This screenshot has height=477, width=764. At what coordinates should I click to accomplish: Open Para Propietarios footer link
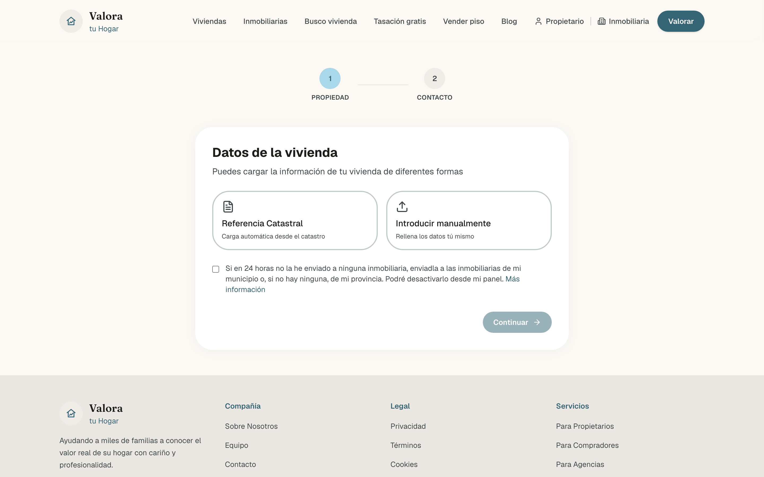pyautogui.click(x=585, y=426)
